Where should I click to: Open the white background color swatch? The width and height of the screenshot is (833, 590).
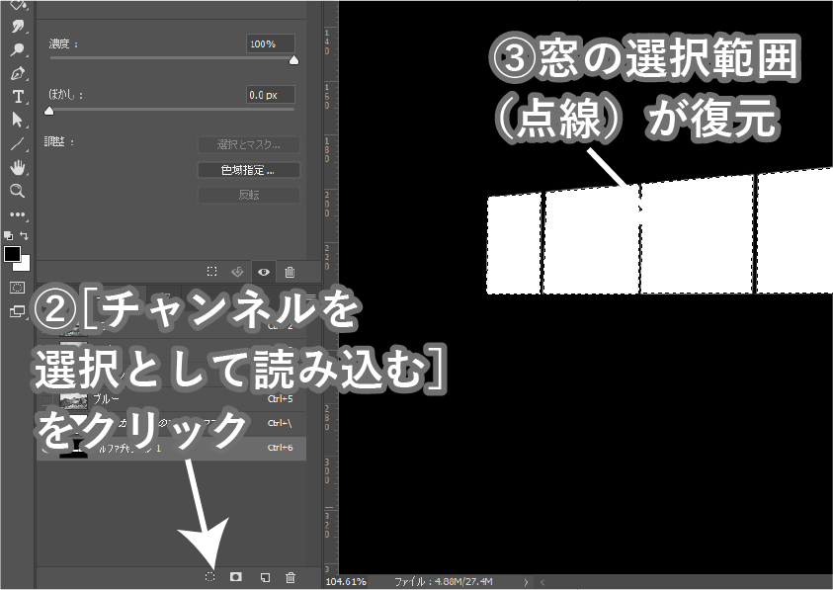pyautogui.click(x=24, y=264)
